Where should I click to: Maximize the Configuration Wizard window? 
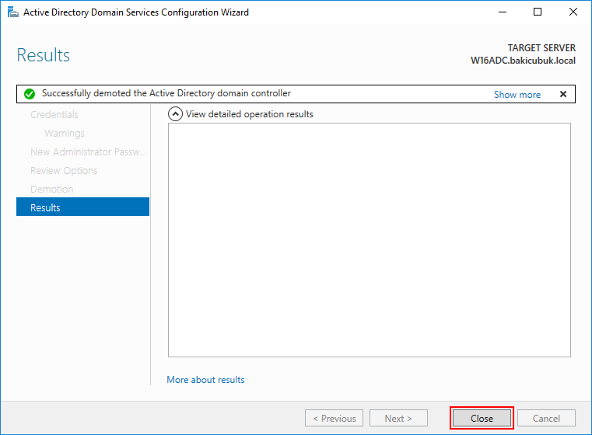538,12
